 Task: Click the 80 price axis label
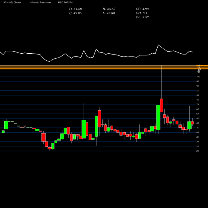(198, 95)
